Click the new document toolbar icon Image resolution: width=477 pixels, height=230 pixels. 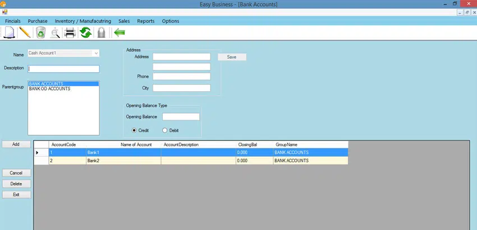point(10,32)
